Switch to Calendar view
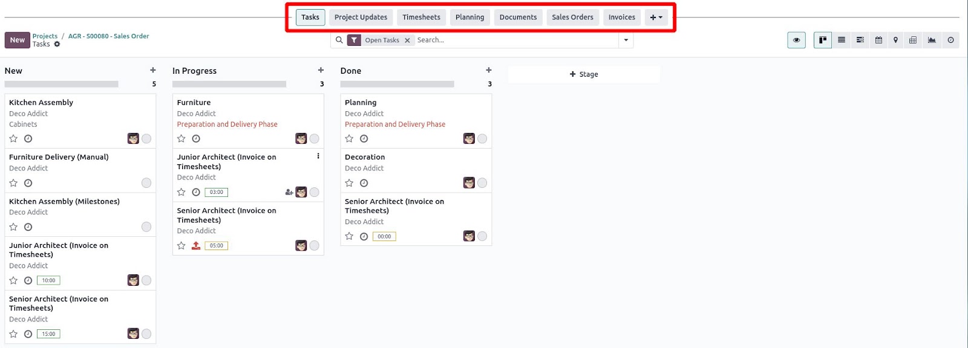This screenshot has width=968, height=348. click(x=878, y=40)
